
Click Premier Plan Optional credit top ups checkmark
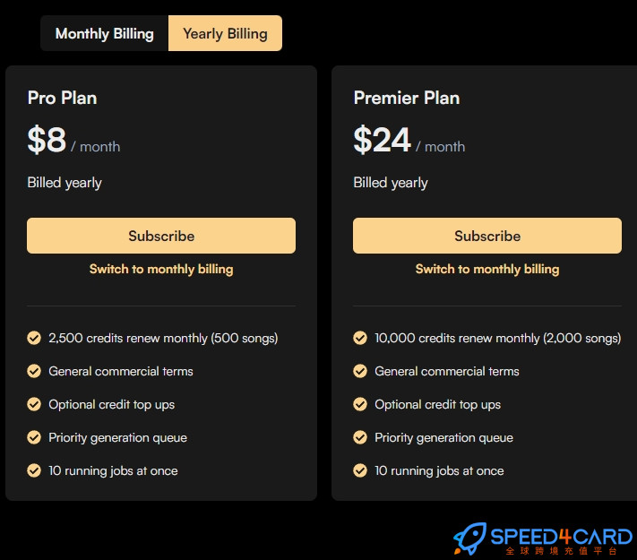tap(360, 404)
